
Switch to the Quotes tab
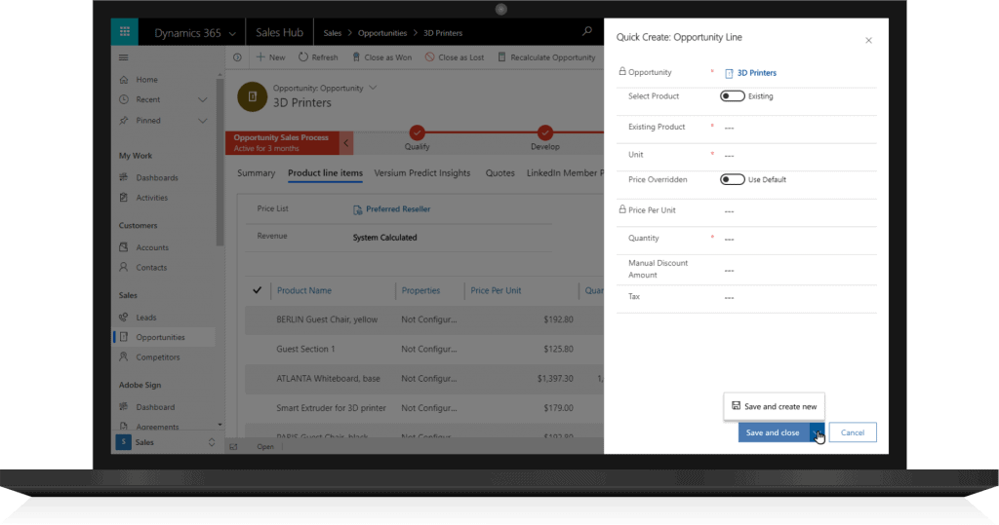click(x=500, y=173)
